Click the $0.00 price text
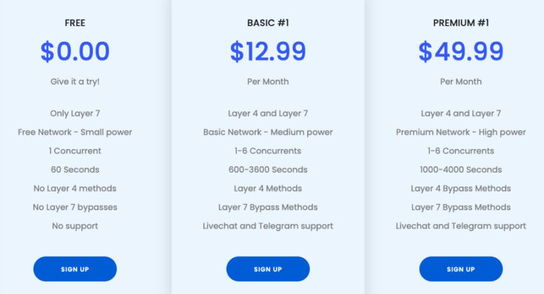544x294 pixels. click(x=75, y=51)
